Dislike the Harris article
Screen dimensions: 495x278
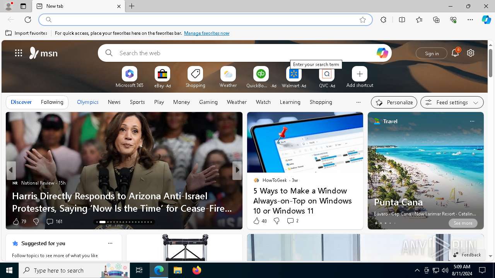pos(36,221)
